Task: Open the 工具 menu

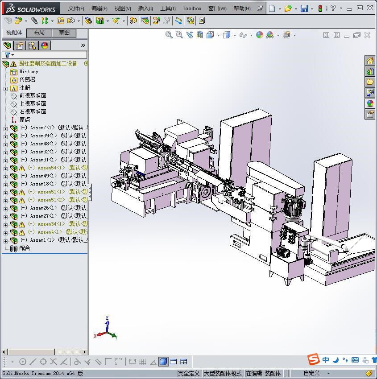Action: (167, 8)
